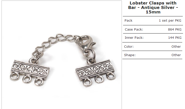Click the right three-loop bar connector in photo

[95, 73]
